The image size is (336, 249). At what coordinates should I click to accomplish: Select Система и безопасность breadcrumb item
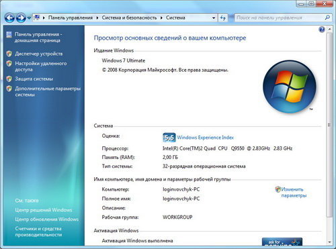(x=129, y=17)
